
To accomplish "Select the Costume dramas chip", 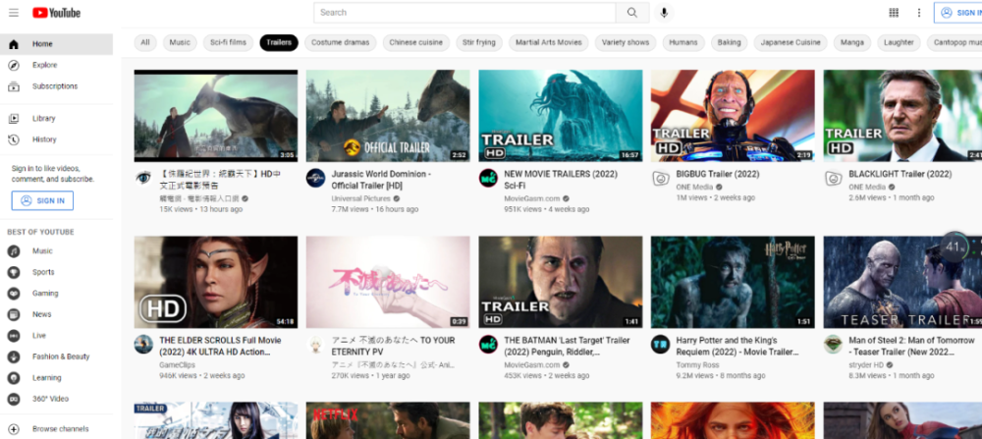I will click(x=341, y=42).
